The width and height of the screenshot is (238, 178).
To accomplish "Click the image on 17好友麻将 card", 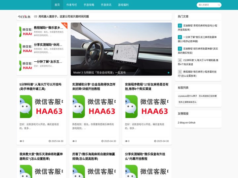I will click(147, 106).
